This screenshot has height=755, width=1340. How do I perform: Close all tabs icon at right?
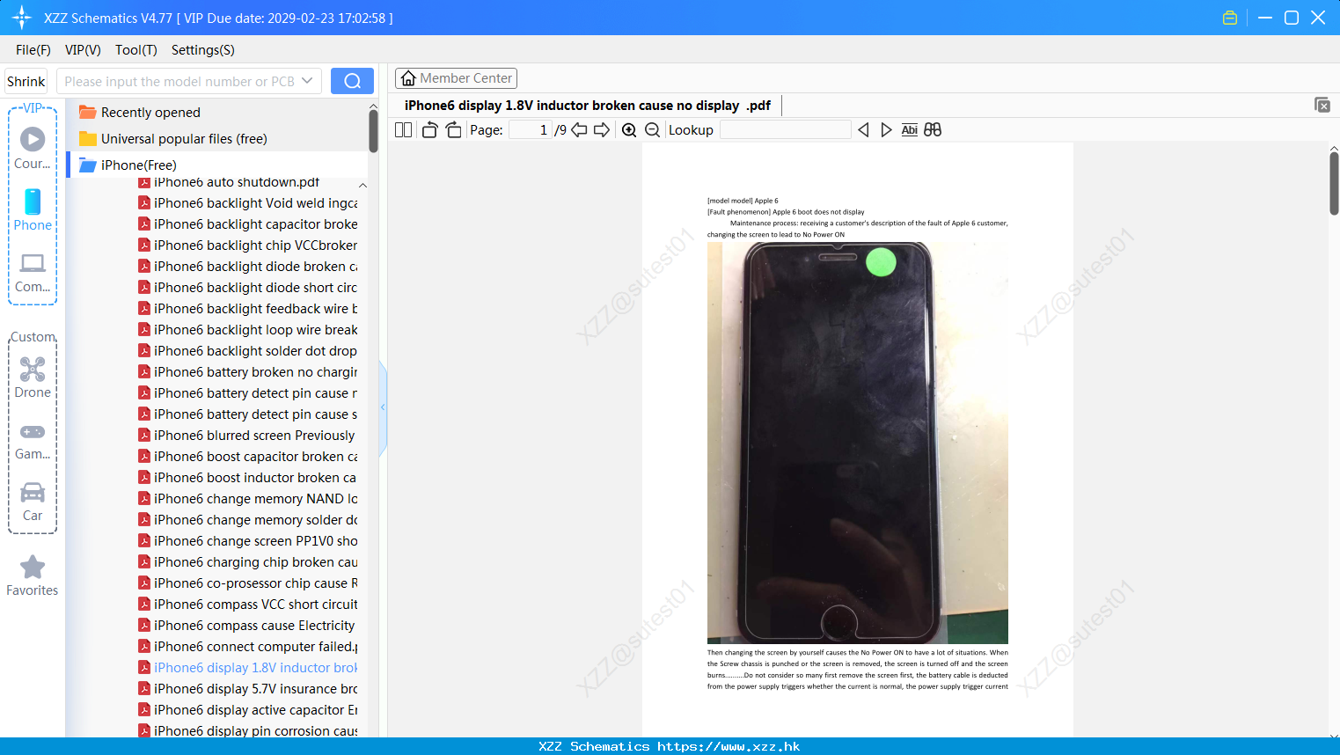(x=1322, y=105)
